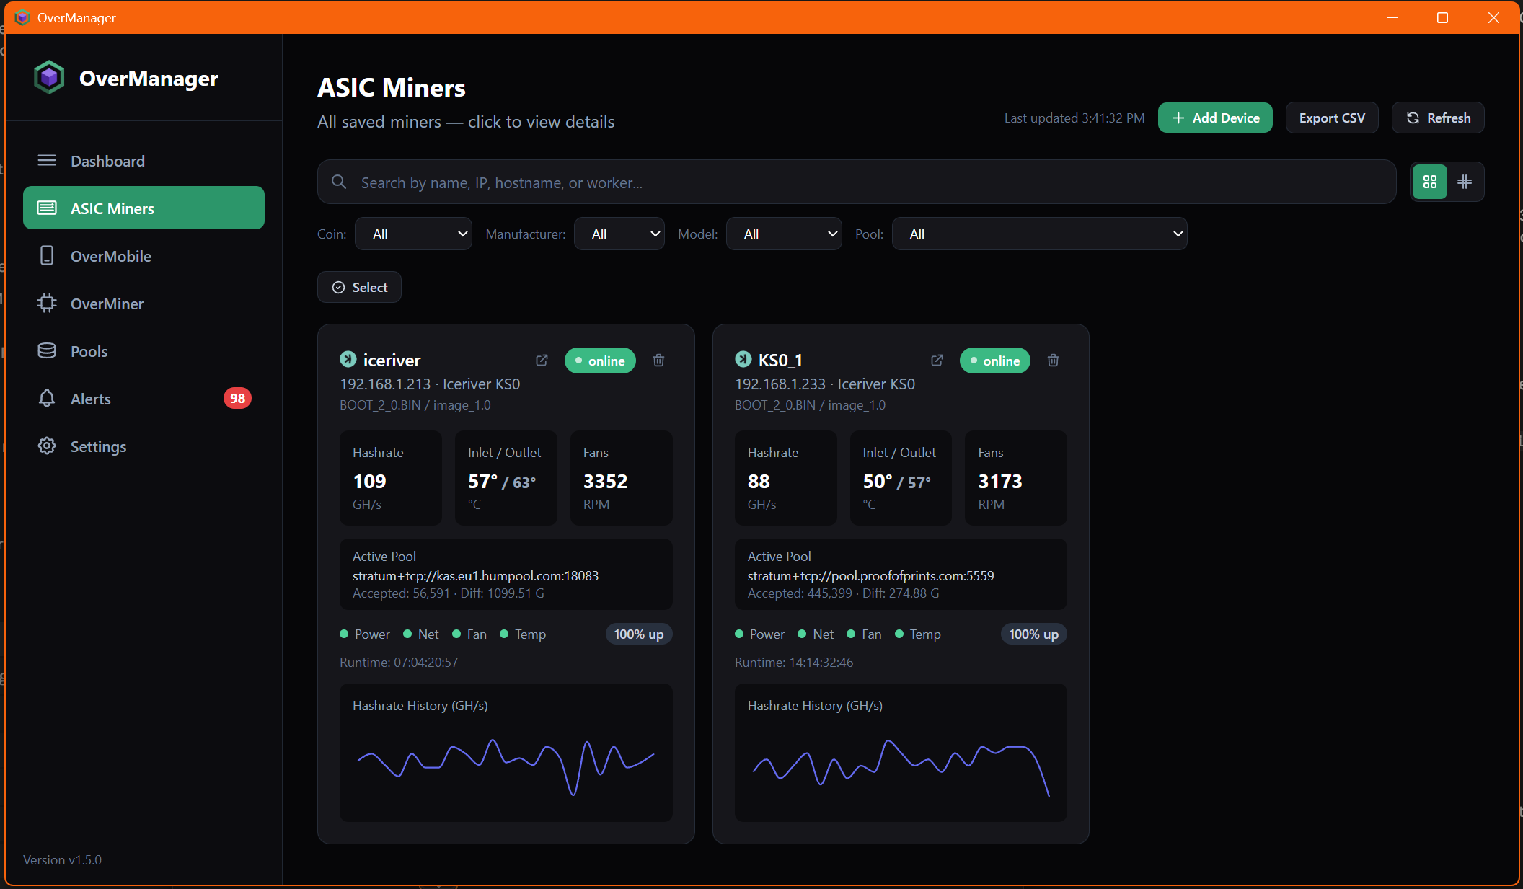Open the Dashboard page

click(x=144, y=161)
